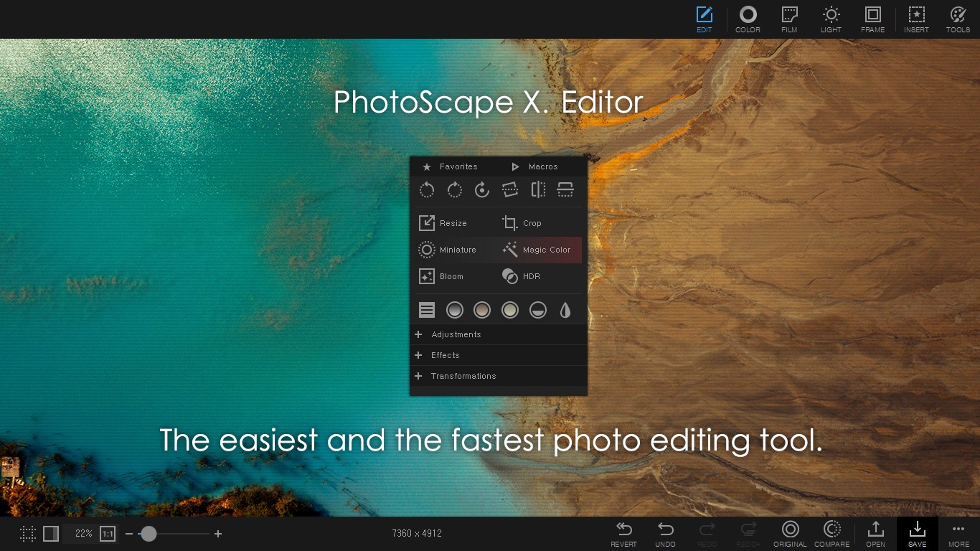Click the water drop icon
The height and width of the screenshot is (551, 980).
coord(565,310)
